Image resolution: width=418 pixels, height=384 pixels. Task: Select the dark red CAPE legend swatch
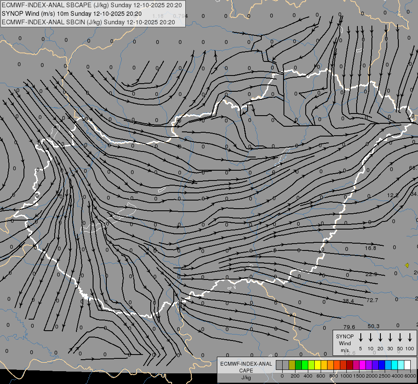click(x=350, y=365)
